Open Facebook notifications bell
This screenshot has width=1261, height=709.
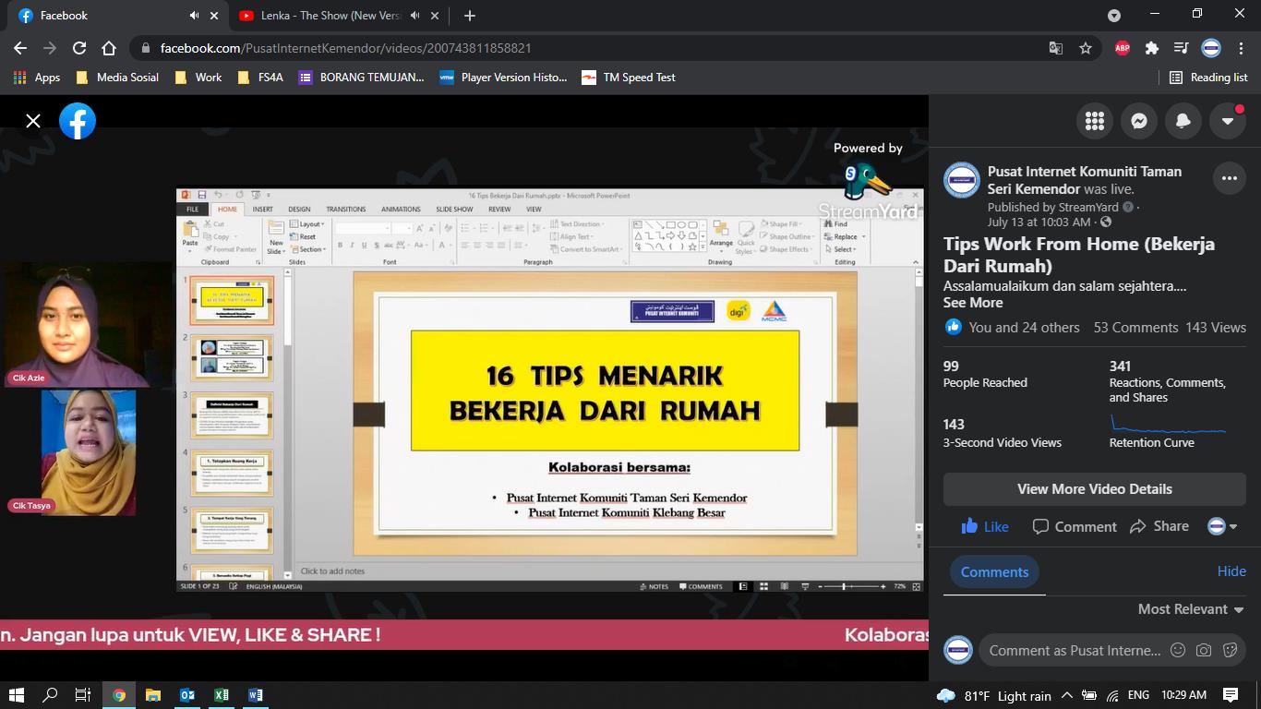[x=1183, y=121]
